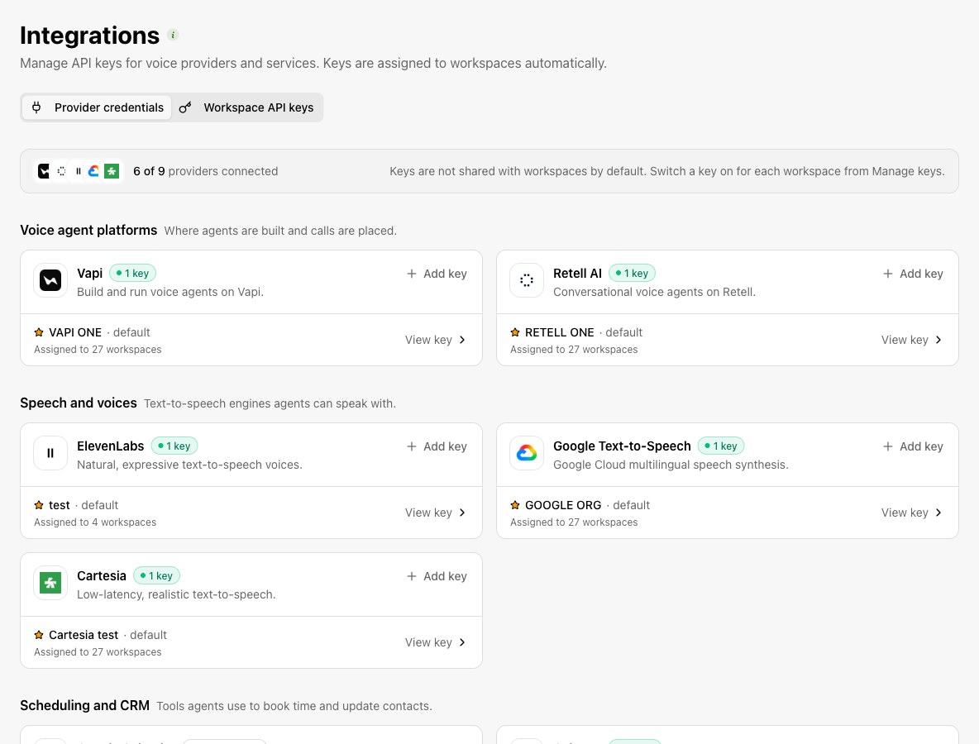Click the star icon next to VAPI ONE
This screenshot has width=979, height=744.
tap(39, 332)
